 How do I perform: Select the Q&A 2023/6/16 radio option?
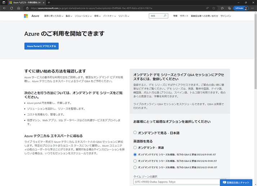[x=135, y=161]
